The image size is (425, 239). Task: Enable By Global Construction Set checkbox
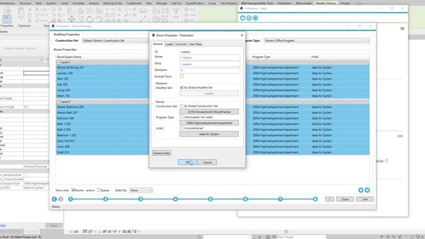(x=181, y=106)
